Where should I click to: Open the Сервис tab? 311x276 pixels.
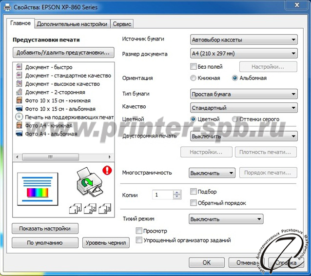122,24
